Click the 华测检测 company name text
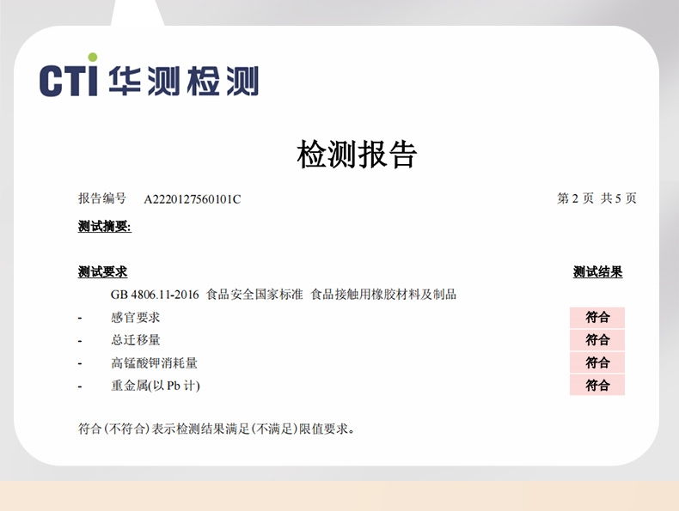The image size is (679, 511). point(183,80)
